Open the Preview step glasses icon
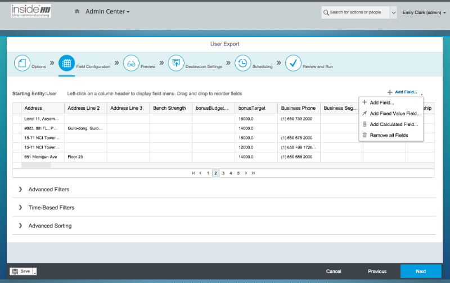Viewport: 450px width, 283px height. 131,64
